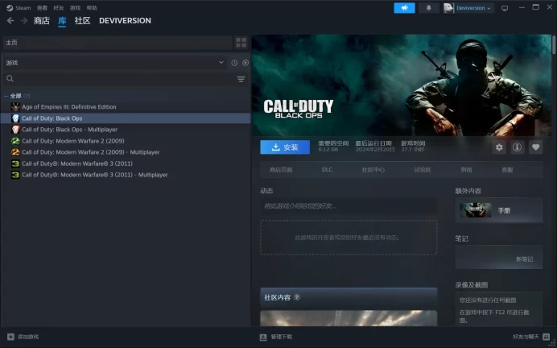Click the friends chat icon
The height and width of the screenshot is (348, 557).
click(x=547, y=337)
